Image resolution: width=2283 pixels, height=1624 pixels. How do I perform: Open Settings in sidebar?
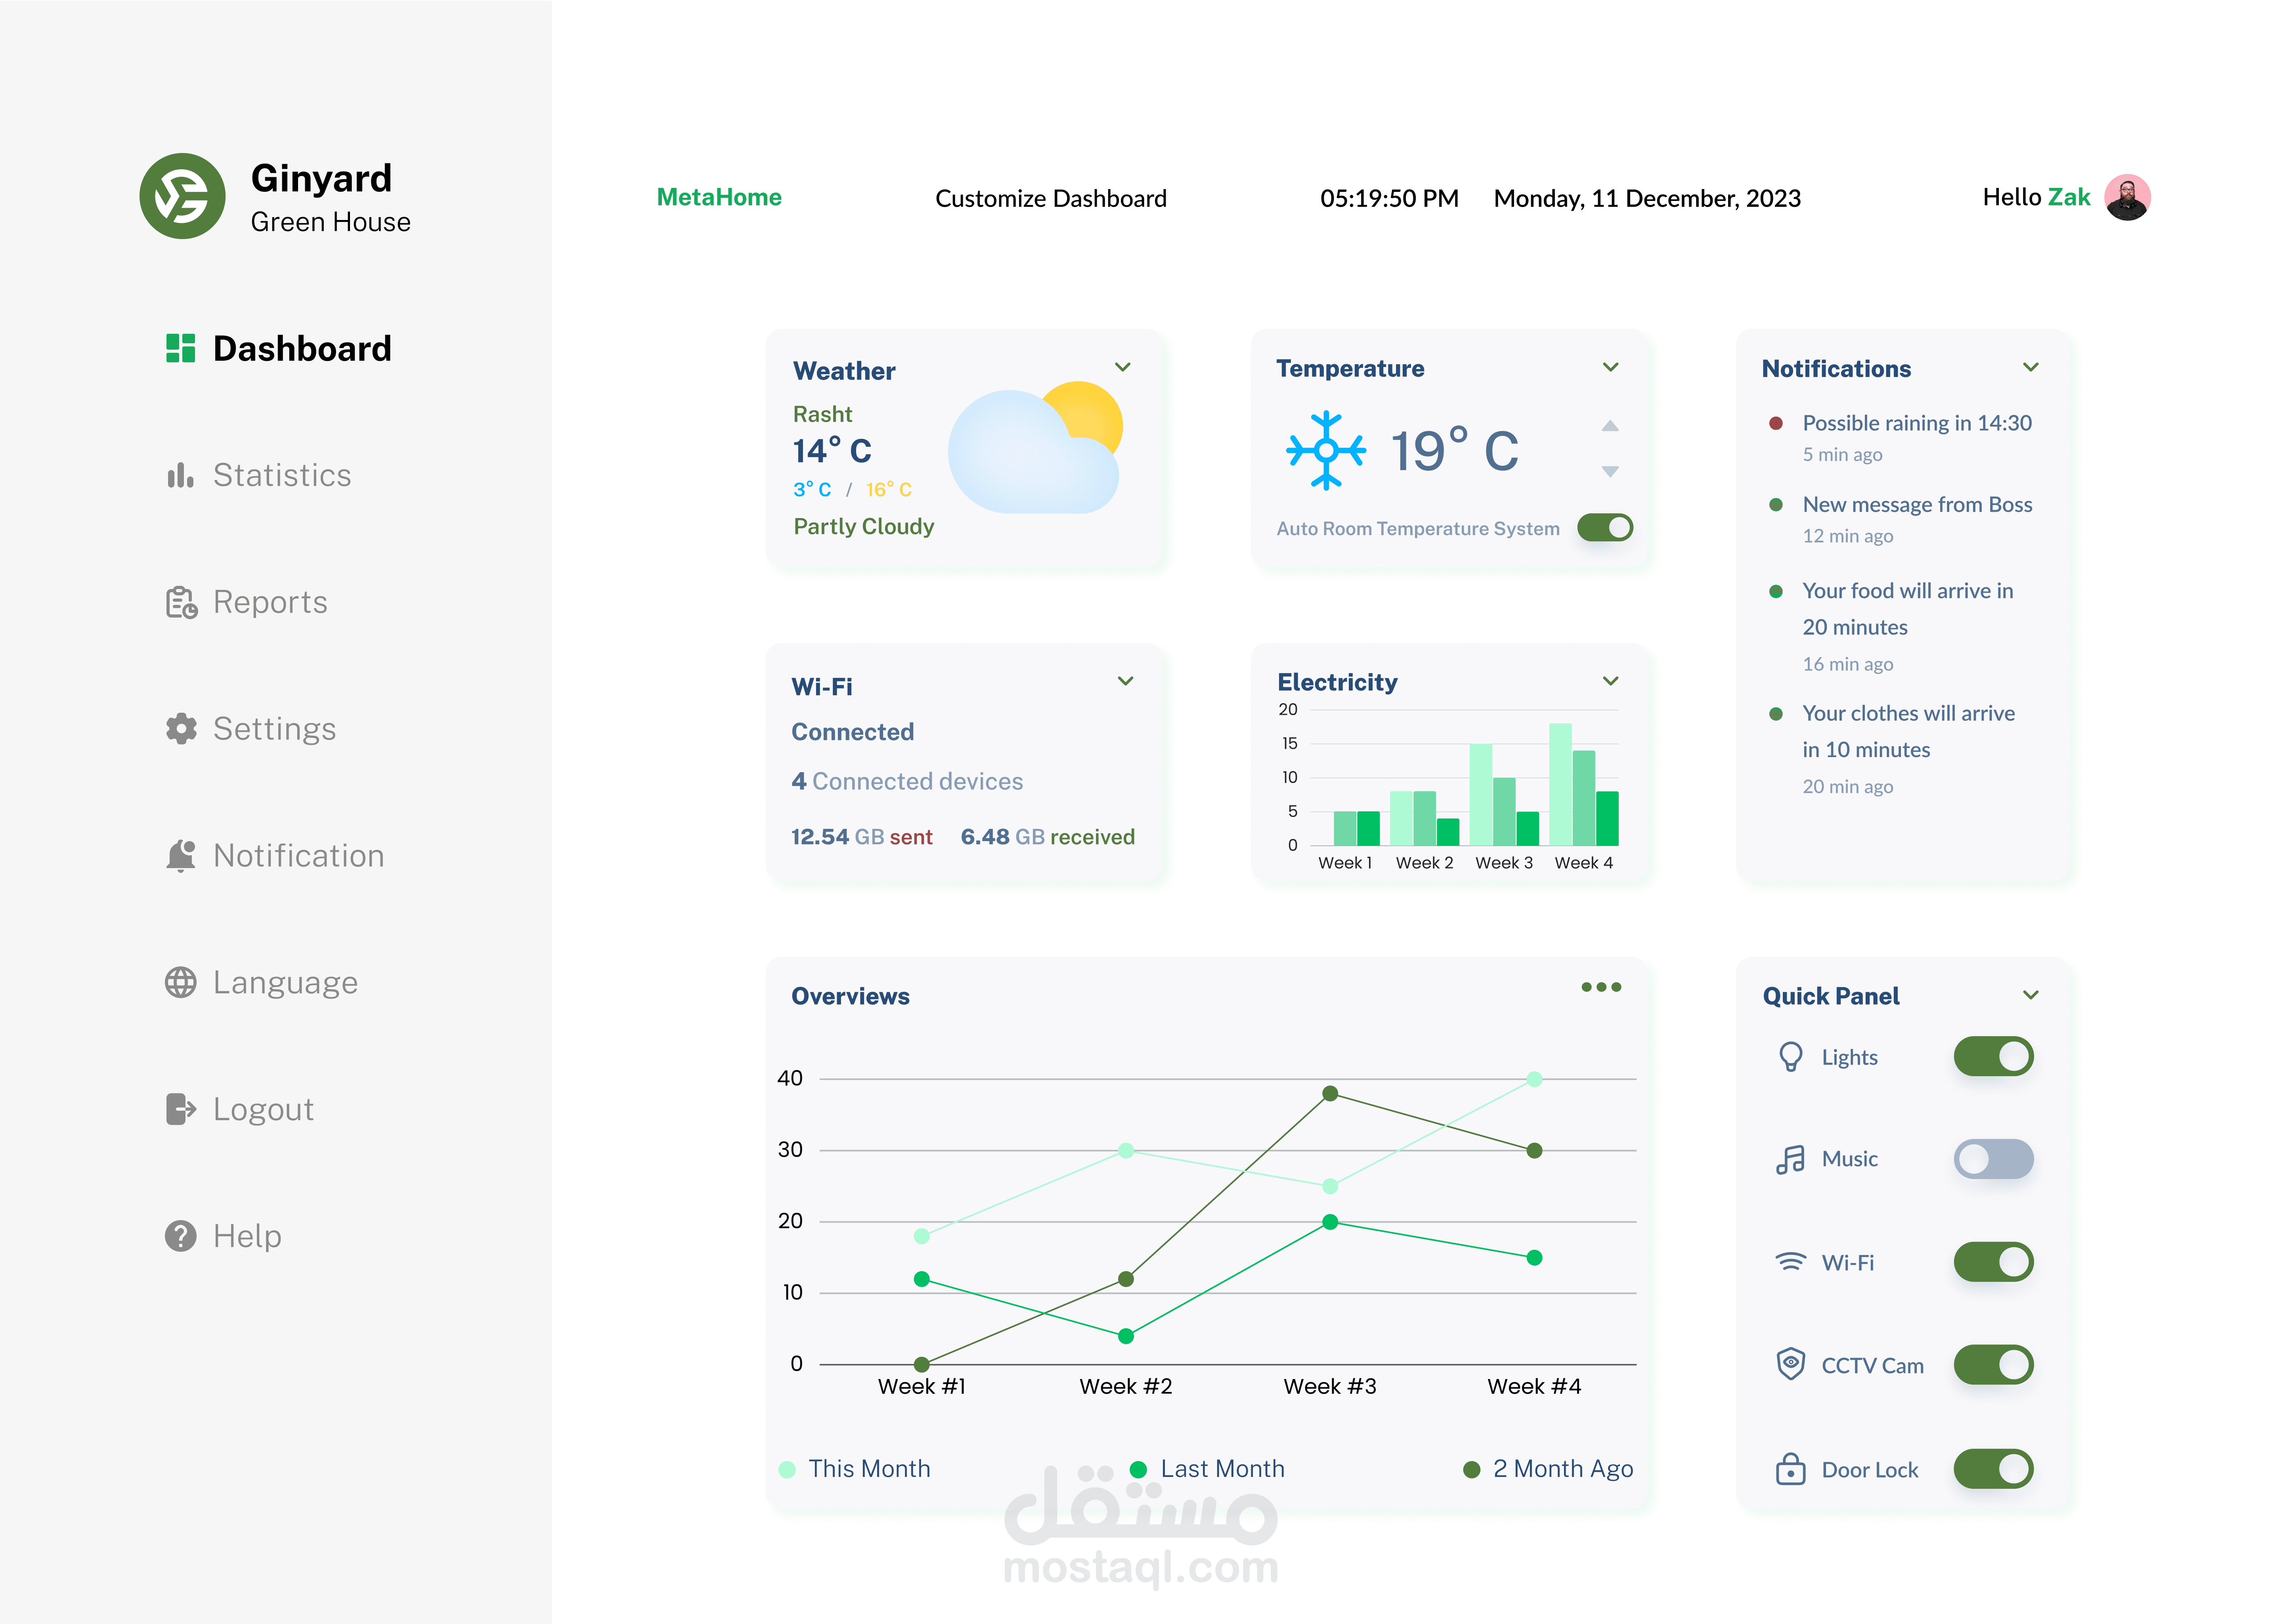coord(250,729)
